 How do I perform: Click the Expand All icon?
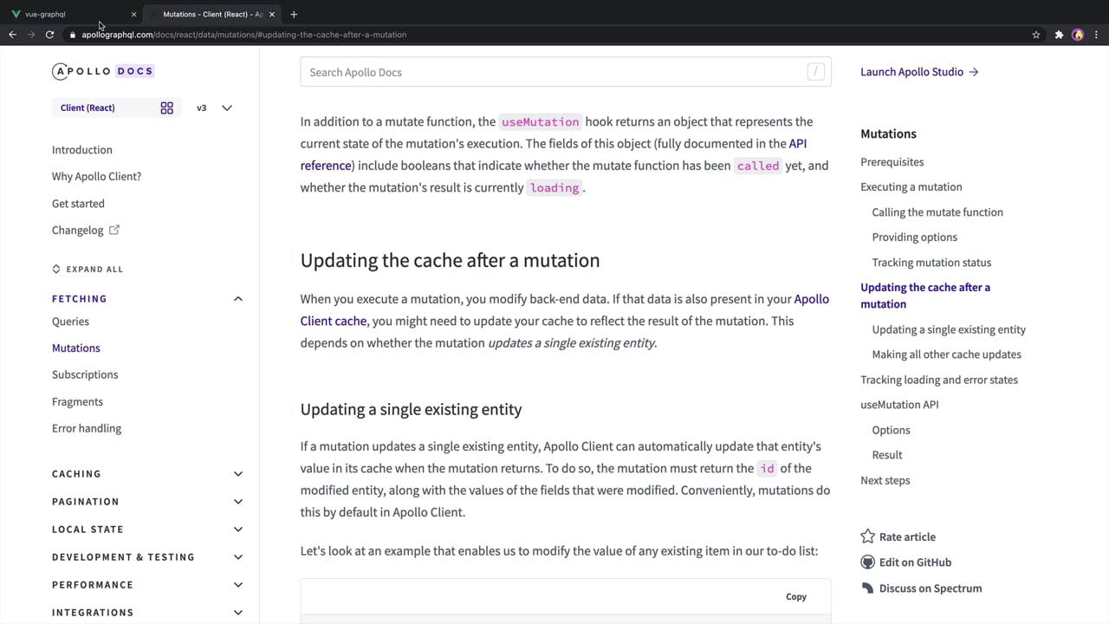click(x=56, y=269)
